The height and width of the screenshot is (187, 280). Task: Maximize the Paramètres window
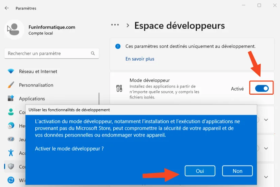(x=259, y=5)
